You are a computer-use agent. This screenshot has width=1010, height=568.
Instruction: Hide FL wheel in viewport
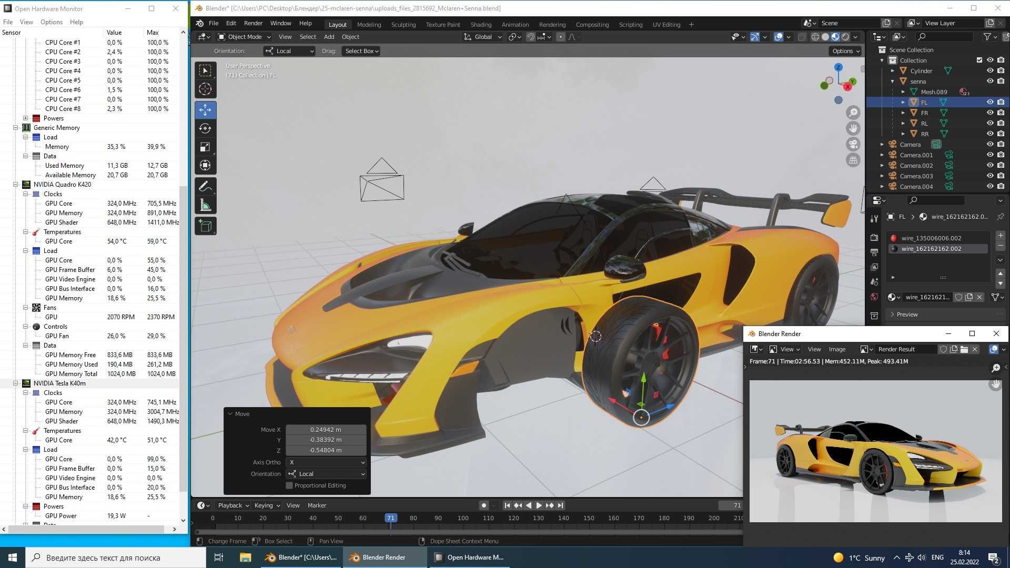pyautogui.click(x=990, y=102)
